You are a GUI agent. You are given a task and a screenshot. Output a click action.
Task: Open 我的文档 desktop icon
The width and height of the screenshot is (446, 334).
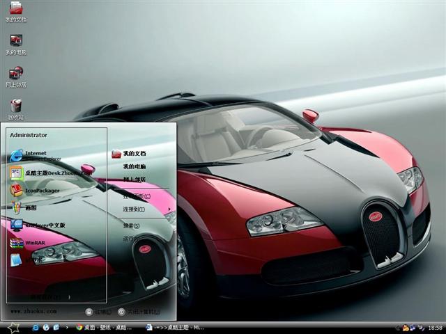16,12
